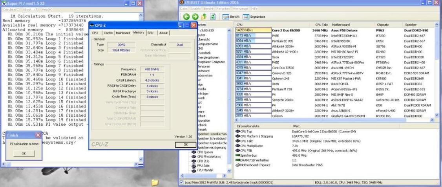Image resolution: width=442 pixels, height=187 pixels.
Task: Select the Athlon64 X2 4400+ result row
Action: (x=335, y=51)
